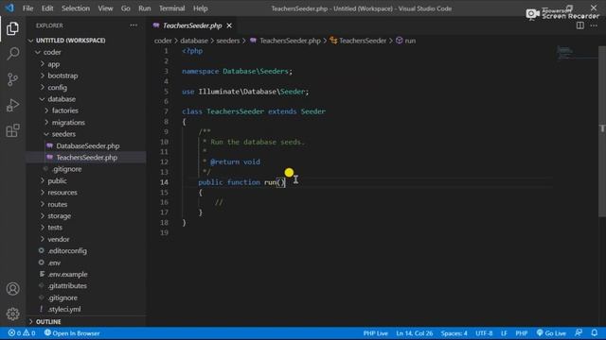This screenshot has height=340, width=606.
Task: Click the editor minimap preview
Action: tap(577, 53)
